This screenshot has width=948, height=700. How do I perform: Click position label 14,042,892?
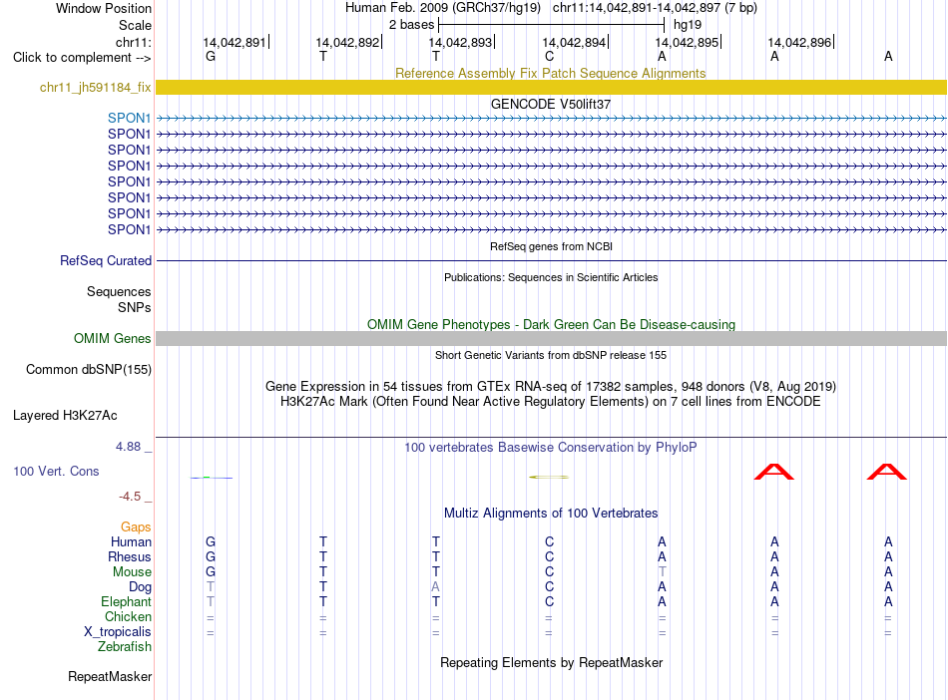pos(347,42)
